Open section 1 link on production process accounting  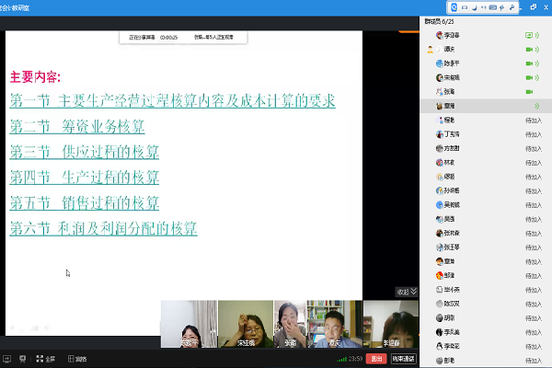click(172, 100)
